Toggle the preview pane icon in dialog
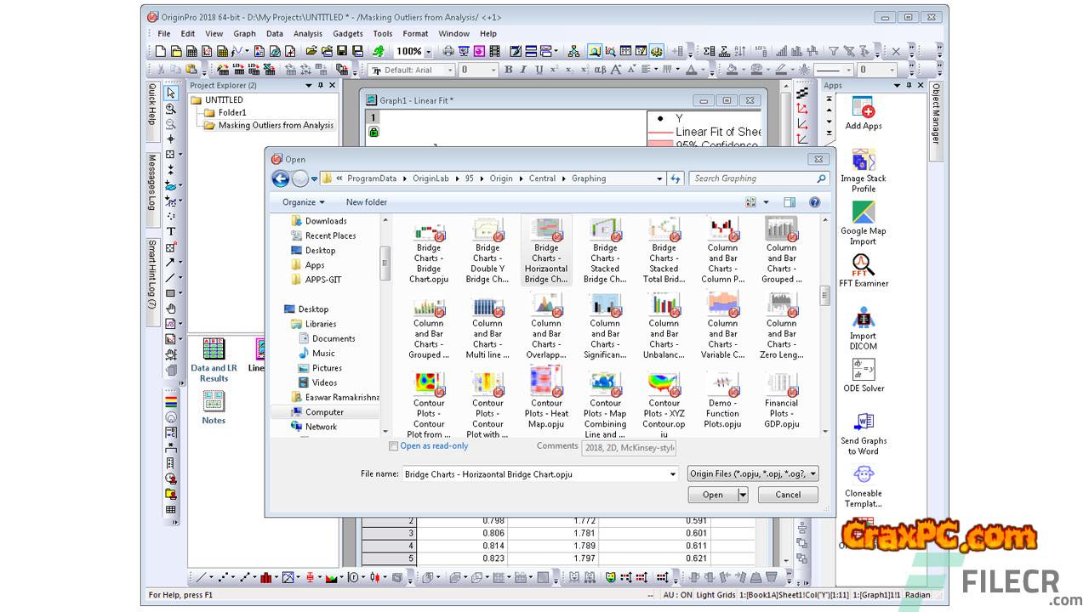 (x=790, y=202)
